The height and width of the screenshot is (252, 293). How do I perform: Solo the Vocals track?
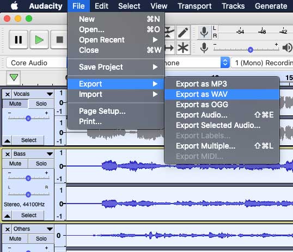[x=41, y=103]
